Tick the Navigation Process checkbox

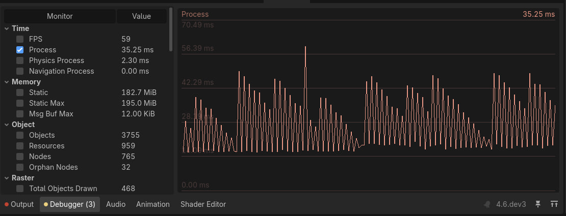[x=20, y=71]
